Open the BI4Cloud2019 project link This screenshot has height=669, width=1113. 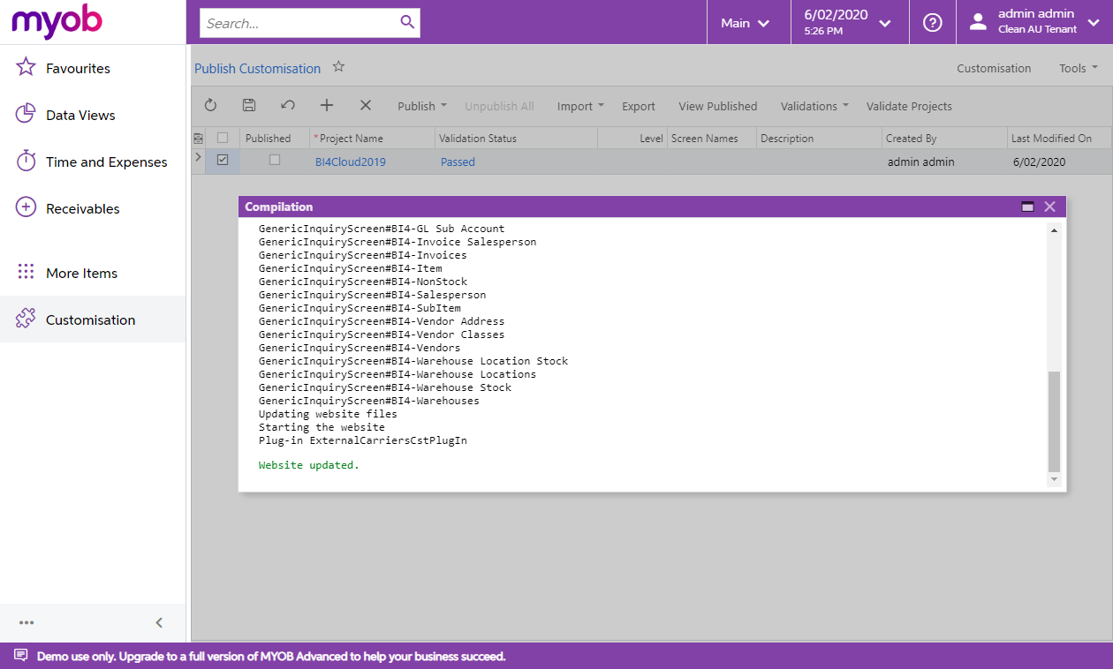[x=351, y=162]
